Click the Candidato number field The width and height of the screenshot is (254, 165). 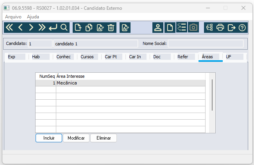click(40, 44)
